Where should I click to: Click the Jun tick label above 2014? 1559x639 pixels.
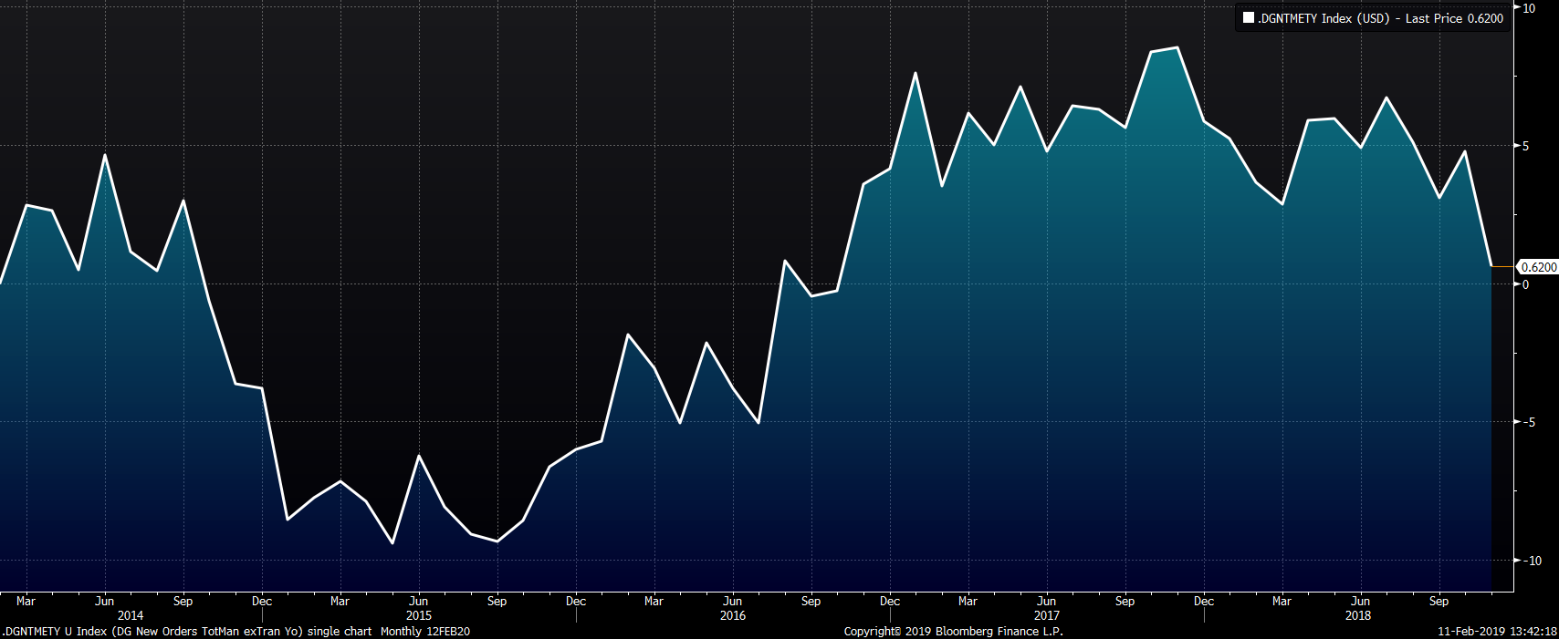click(105, 602)
